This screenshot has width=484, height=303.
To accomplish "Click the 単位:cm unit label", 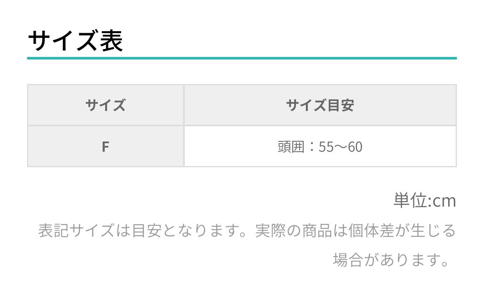I will (424, 201).
